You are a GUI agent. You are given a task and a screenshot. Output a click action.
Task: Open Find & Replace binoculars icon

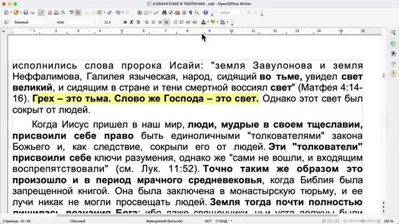165,12
